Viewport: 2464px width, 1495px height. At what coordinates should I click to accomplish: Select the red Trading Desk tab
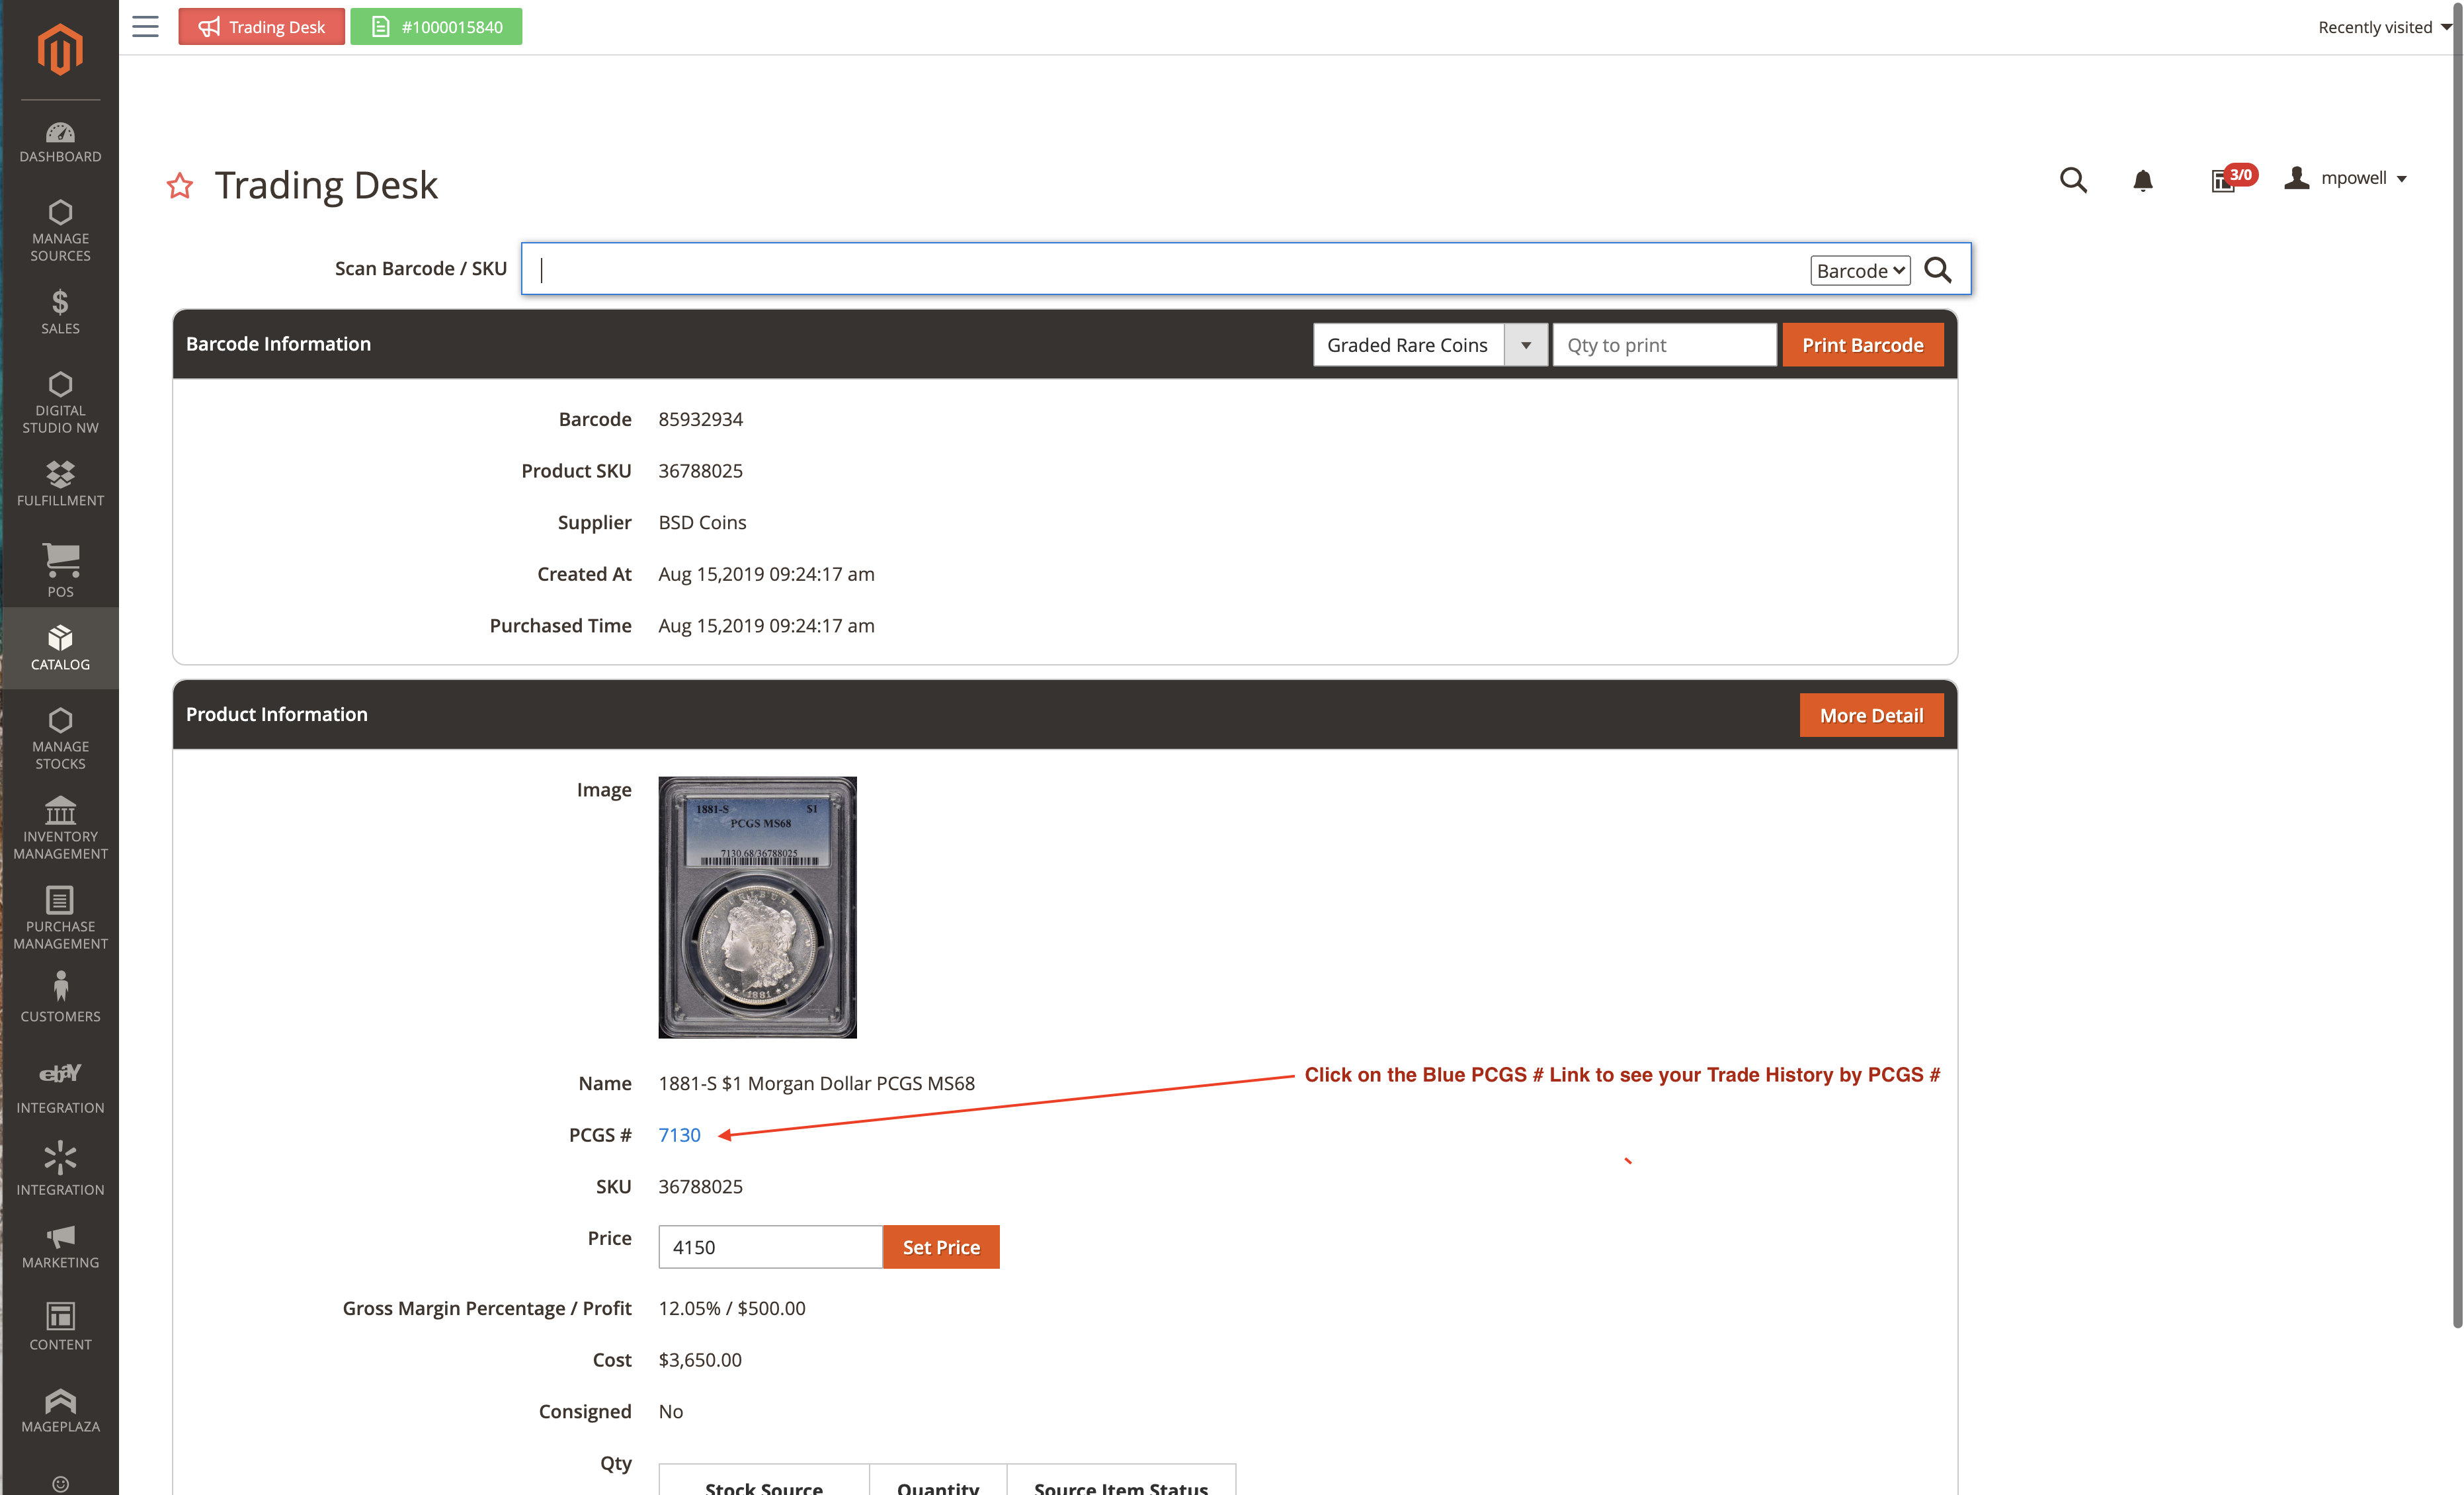[x=261, y=27]
